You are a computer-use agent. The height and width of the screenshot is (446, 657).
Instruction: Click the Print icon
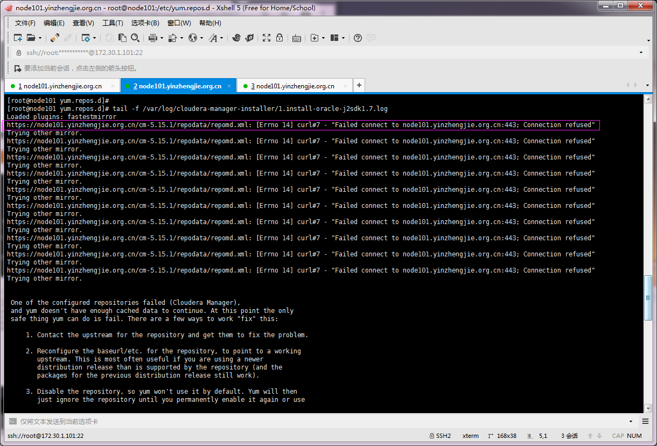(x=153, y=38)
